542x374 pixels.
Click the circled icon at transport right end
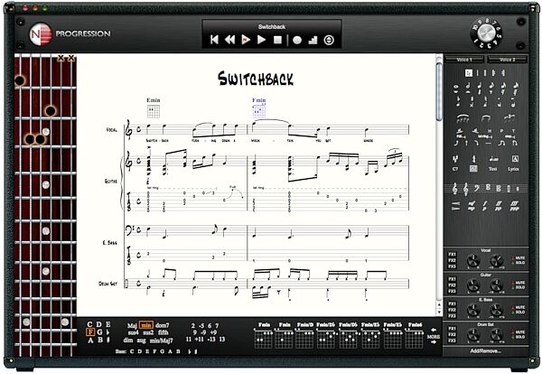click(329, 41)
